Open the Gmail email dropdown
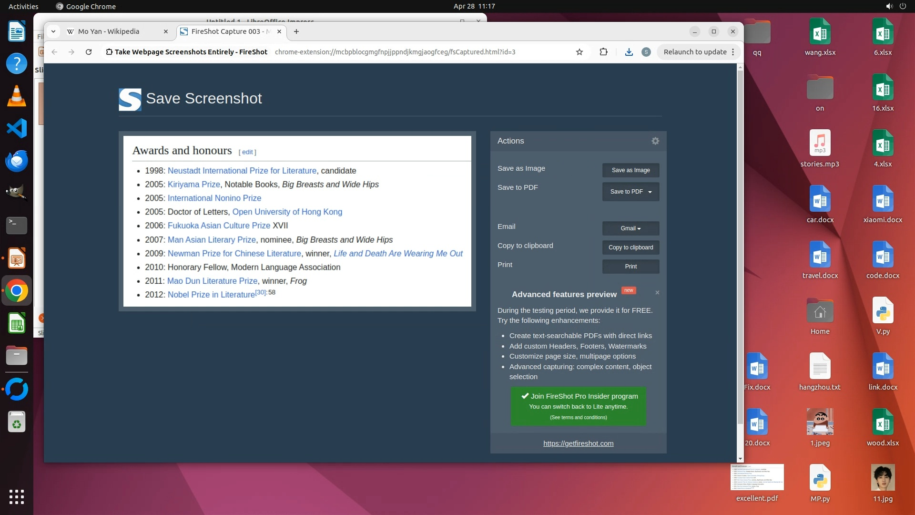915x515 pixels. [630, 228]
